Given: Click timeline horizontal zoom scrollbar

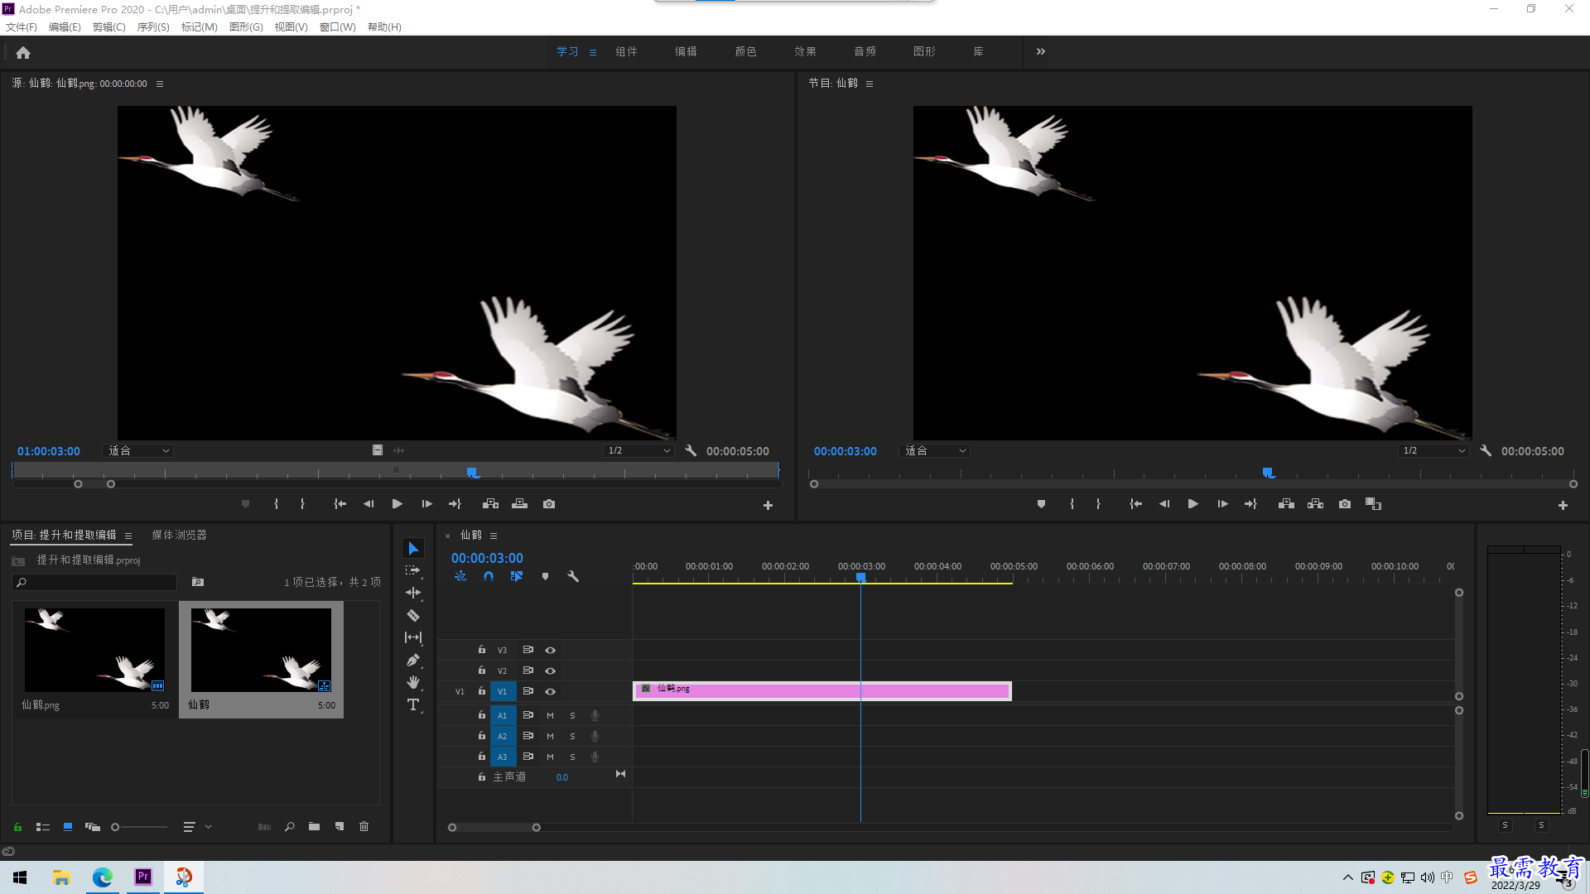Looking at the screenshot, I should pyautogui.click(x=494, y=828).
